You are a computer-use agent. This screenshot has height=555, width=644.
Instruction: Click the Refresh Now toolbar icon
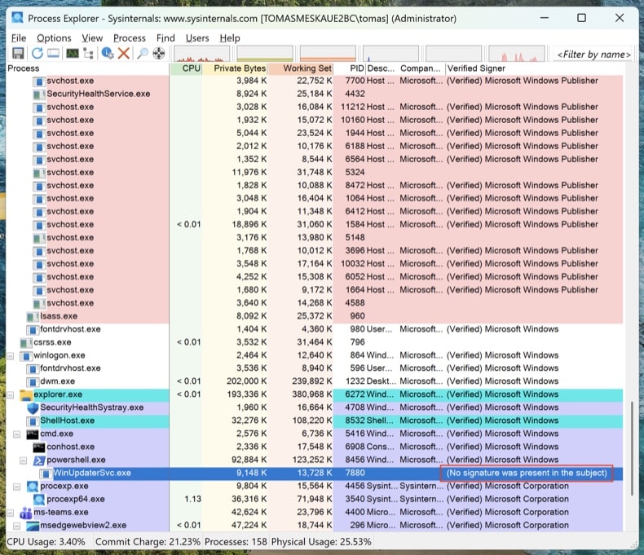37,53
